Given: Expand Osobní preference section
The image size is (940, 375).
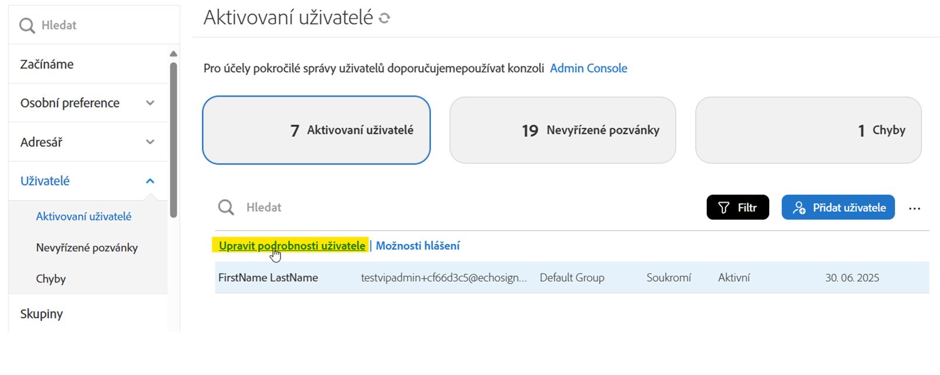Looking at the screenshot, I should [x=87, y=103].
